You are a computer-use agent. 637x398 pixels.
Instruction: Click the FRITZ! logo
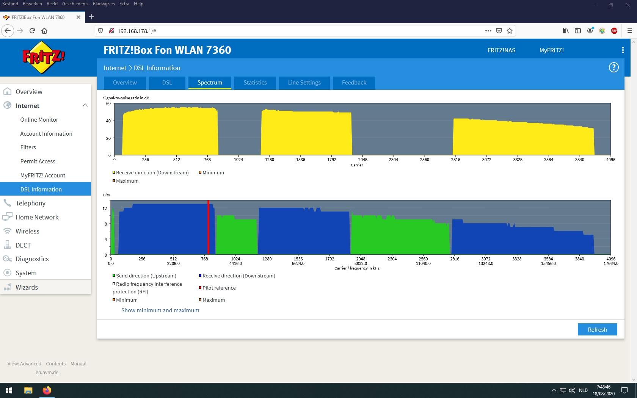pyautogui.click(x=43, y=57)
